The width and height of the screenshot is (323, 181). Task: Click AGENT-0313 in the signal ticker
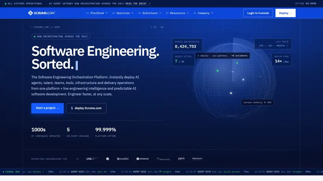(78, 172)
